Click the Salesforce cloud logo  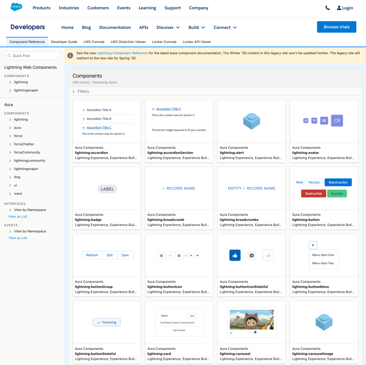click(x=16, y=7)
